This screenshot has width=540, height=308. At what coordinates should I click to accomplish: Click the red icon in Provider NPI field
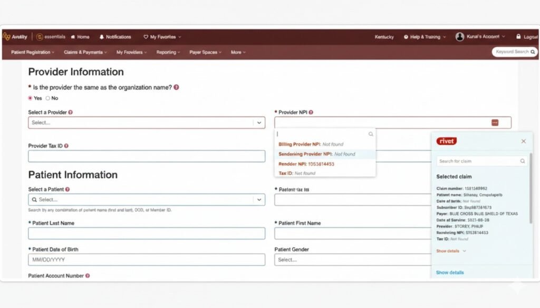point(495,123)
